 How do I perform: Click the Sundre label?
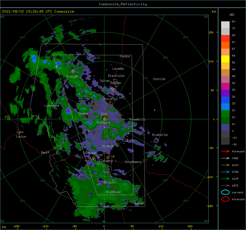(83, 113)
